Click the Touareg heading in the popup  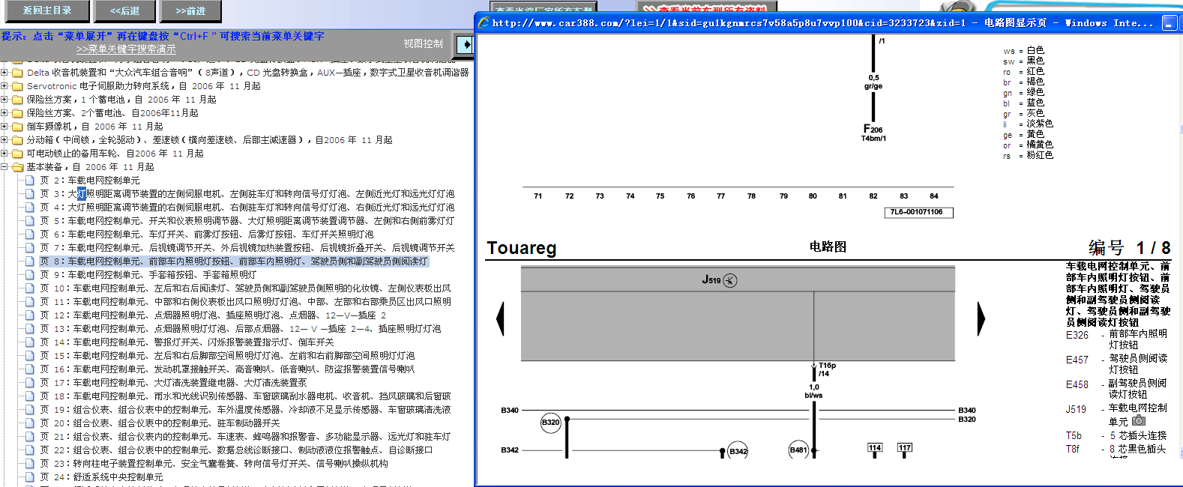(x=522, y=248)
